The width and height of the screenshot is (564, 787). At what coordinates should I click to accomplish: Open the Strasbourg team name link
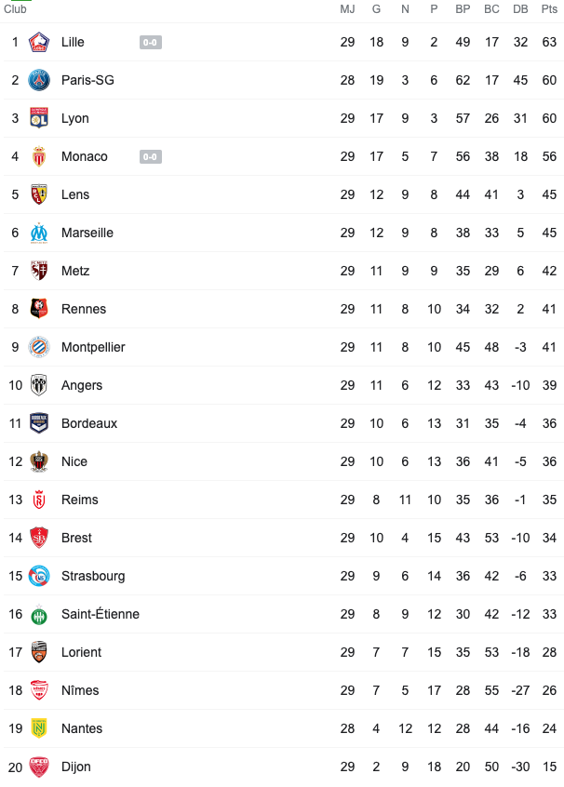point(93,576)
